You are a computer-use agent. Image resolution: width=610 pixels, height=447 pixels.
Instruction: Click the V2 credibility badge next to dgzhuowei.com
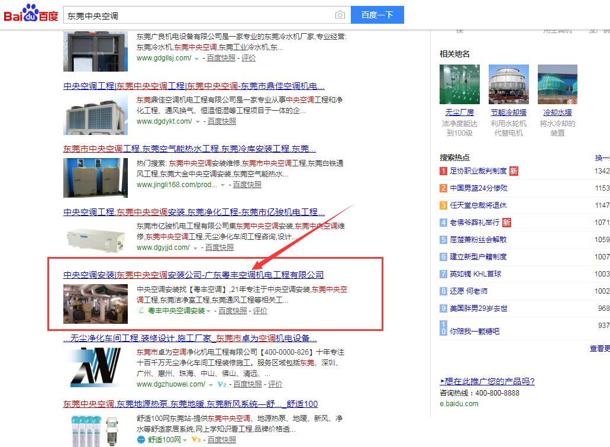click(221, 384)
